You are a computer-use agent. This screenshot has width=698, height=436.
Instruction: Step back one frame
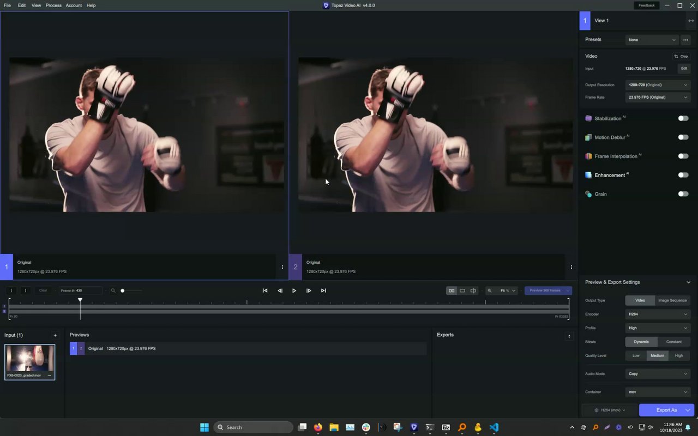click(x=280, y=290)
